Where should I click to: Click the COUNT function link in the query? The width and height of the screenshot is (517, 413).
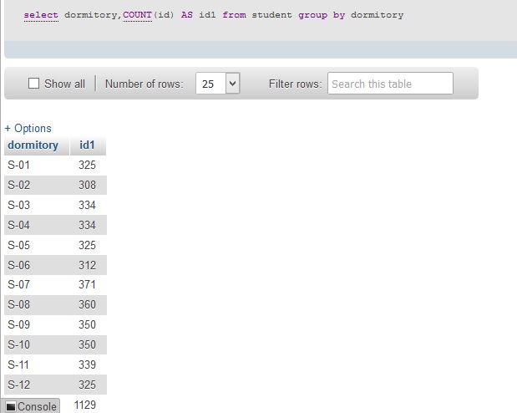tap(137, 15)
